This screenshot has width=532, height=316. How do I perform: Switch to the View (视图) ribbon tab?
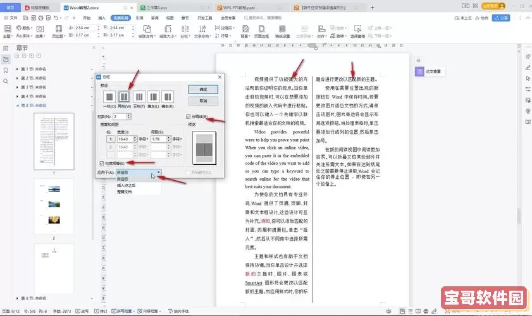click(170, 18)
